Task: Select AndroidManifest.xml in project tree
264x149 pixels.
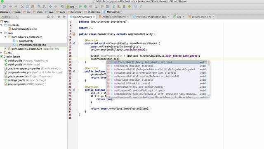Action: (23, 29)
